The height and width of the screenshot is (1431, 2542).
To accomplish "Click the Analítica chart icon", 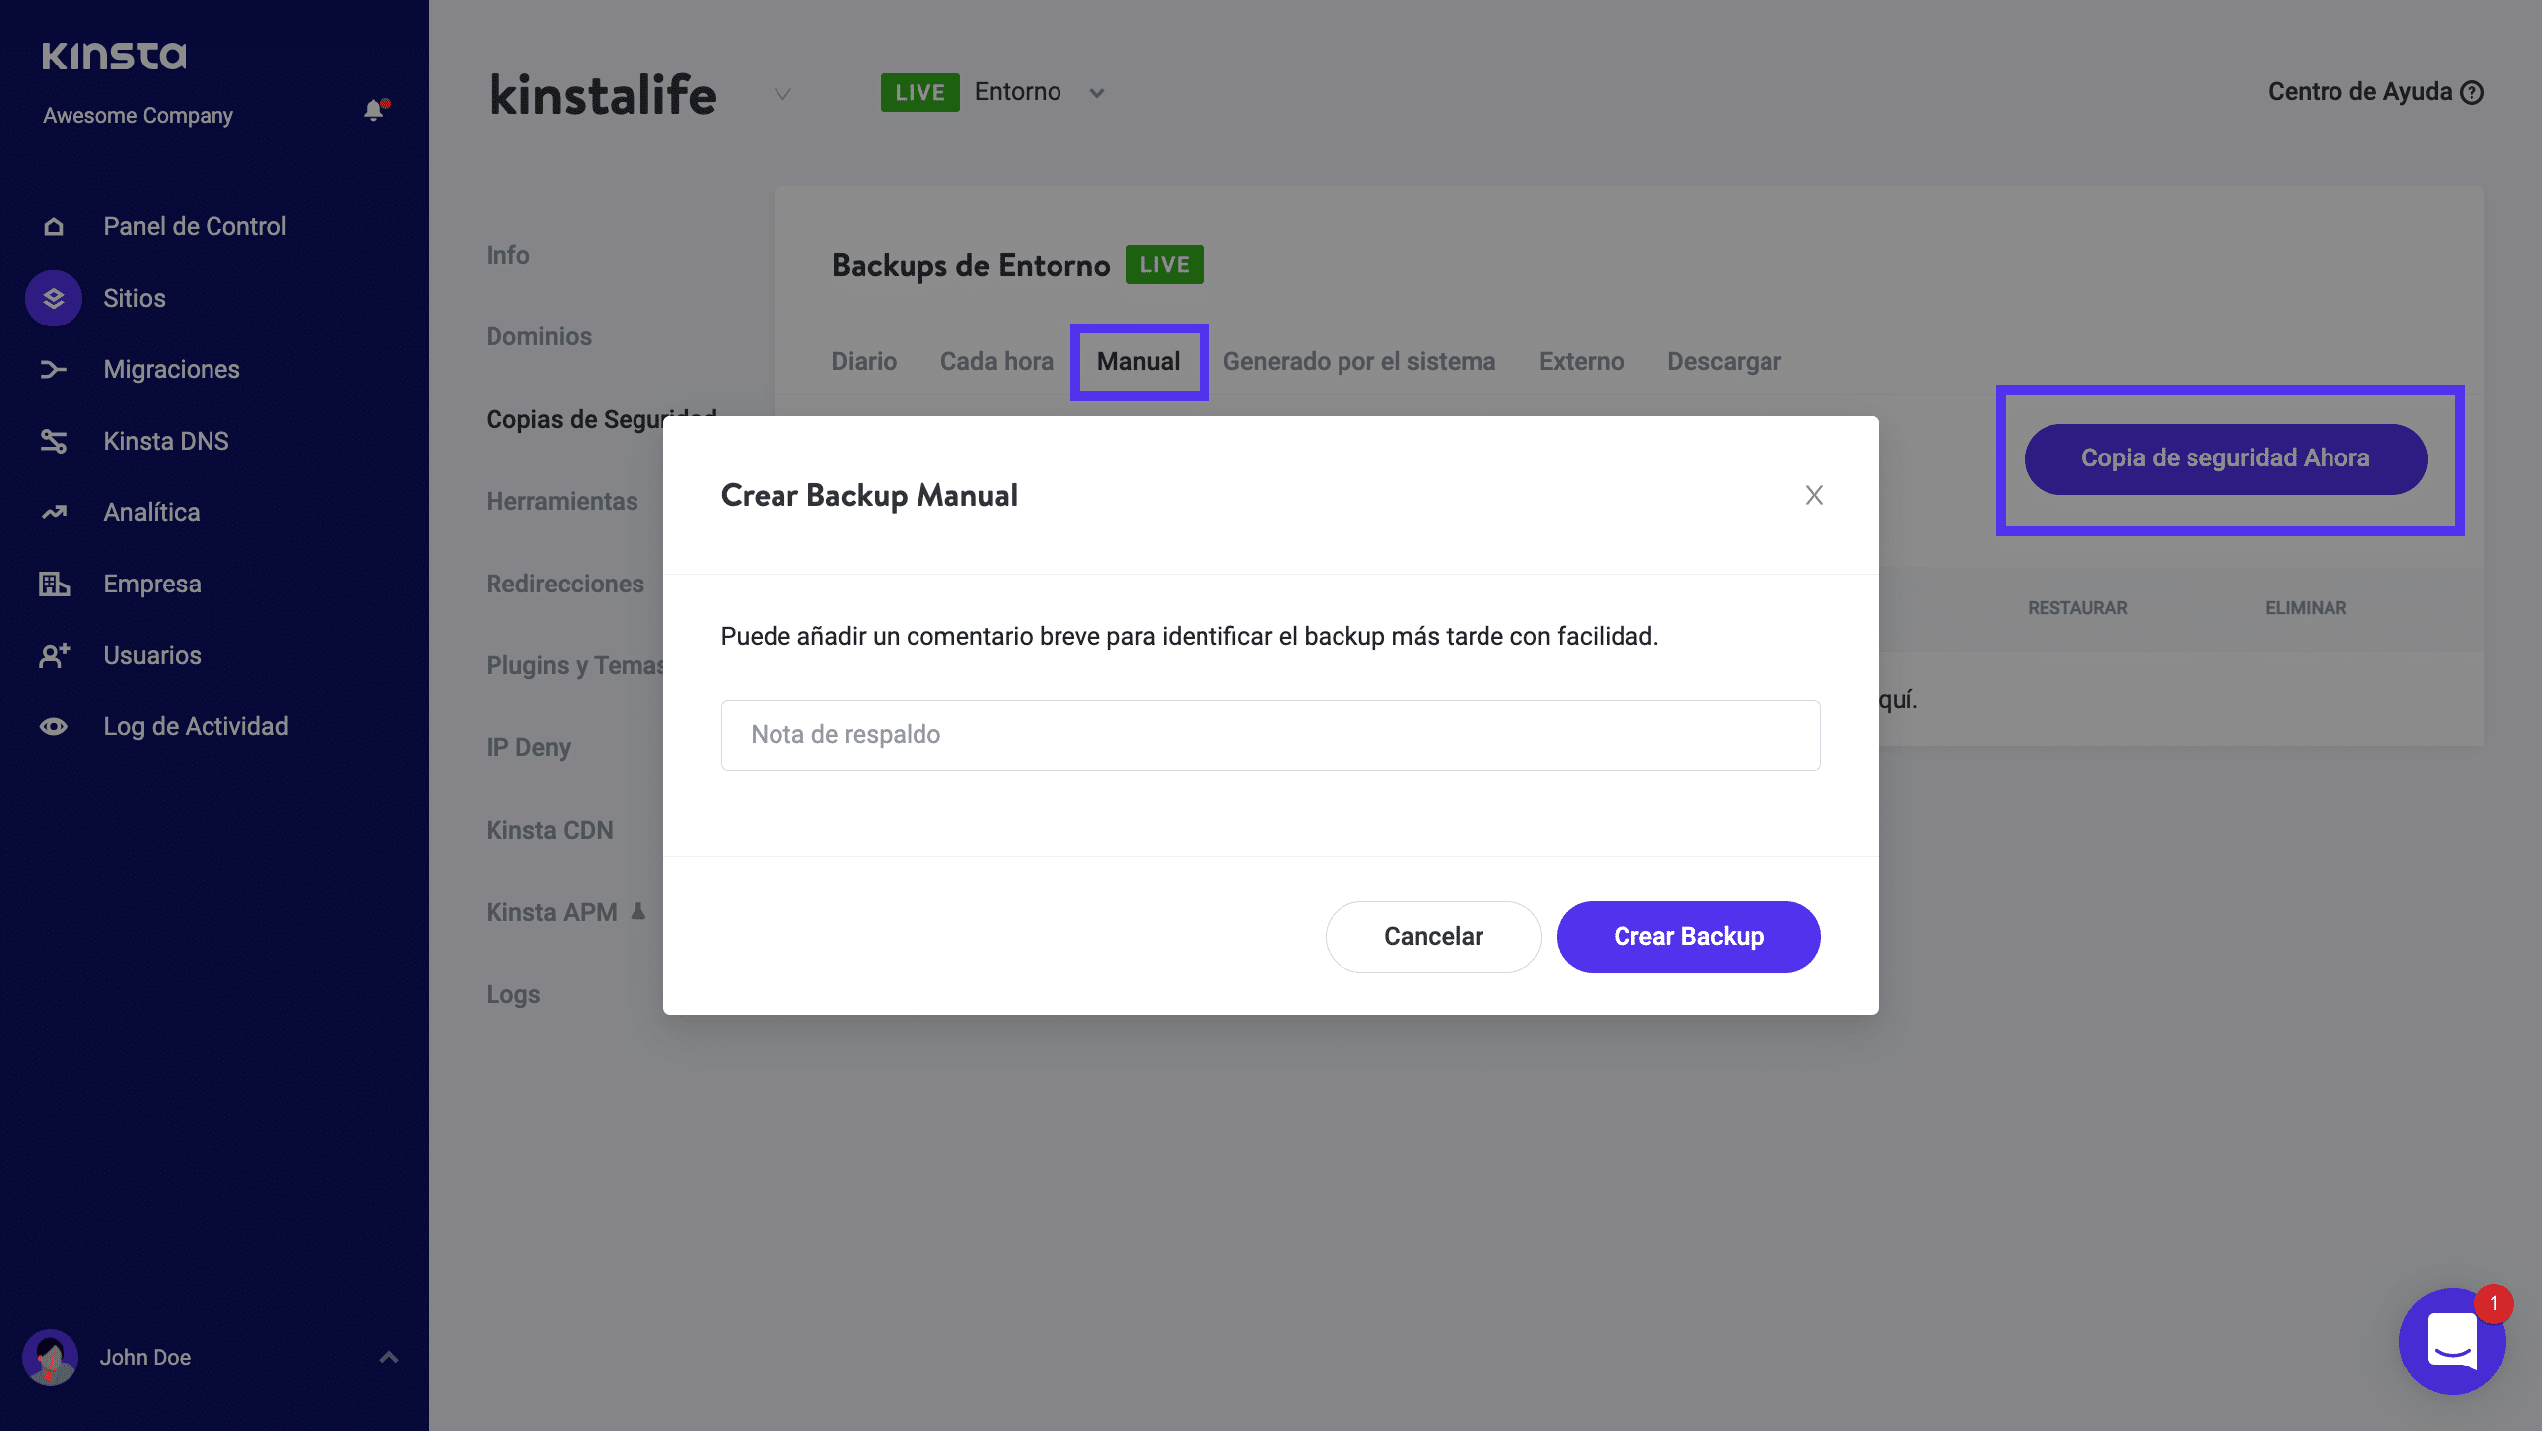I will [x=54, y=513].
